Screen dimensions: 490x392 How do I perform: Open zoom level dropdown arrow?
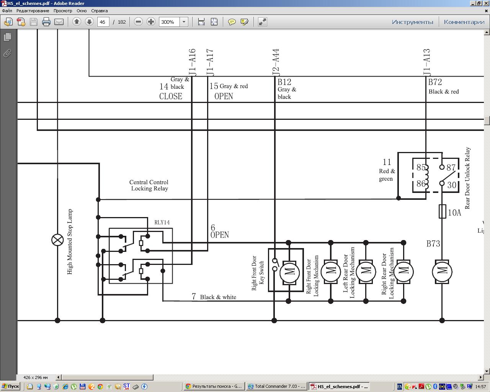click(x=184, y=22)
